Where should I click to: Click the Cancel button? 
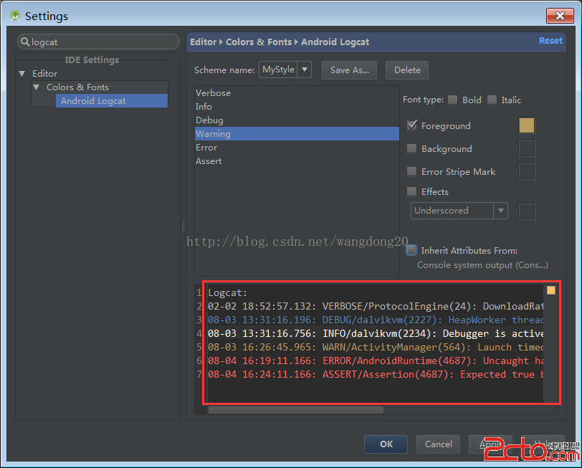tap(438, 444)
